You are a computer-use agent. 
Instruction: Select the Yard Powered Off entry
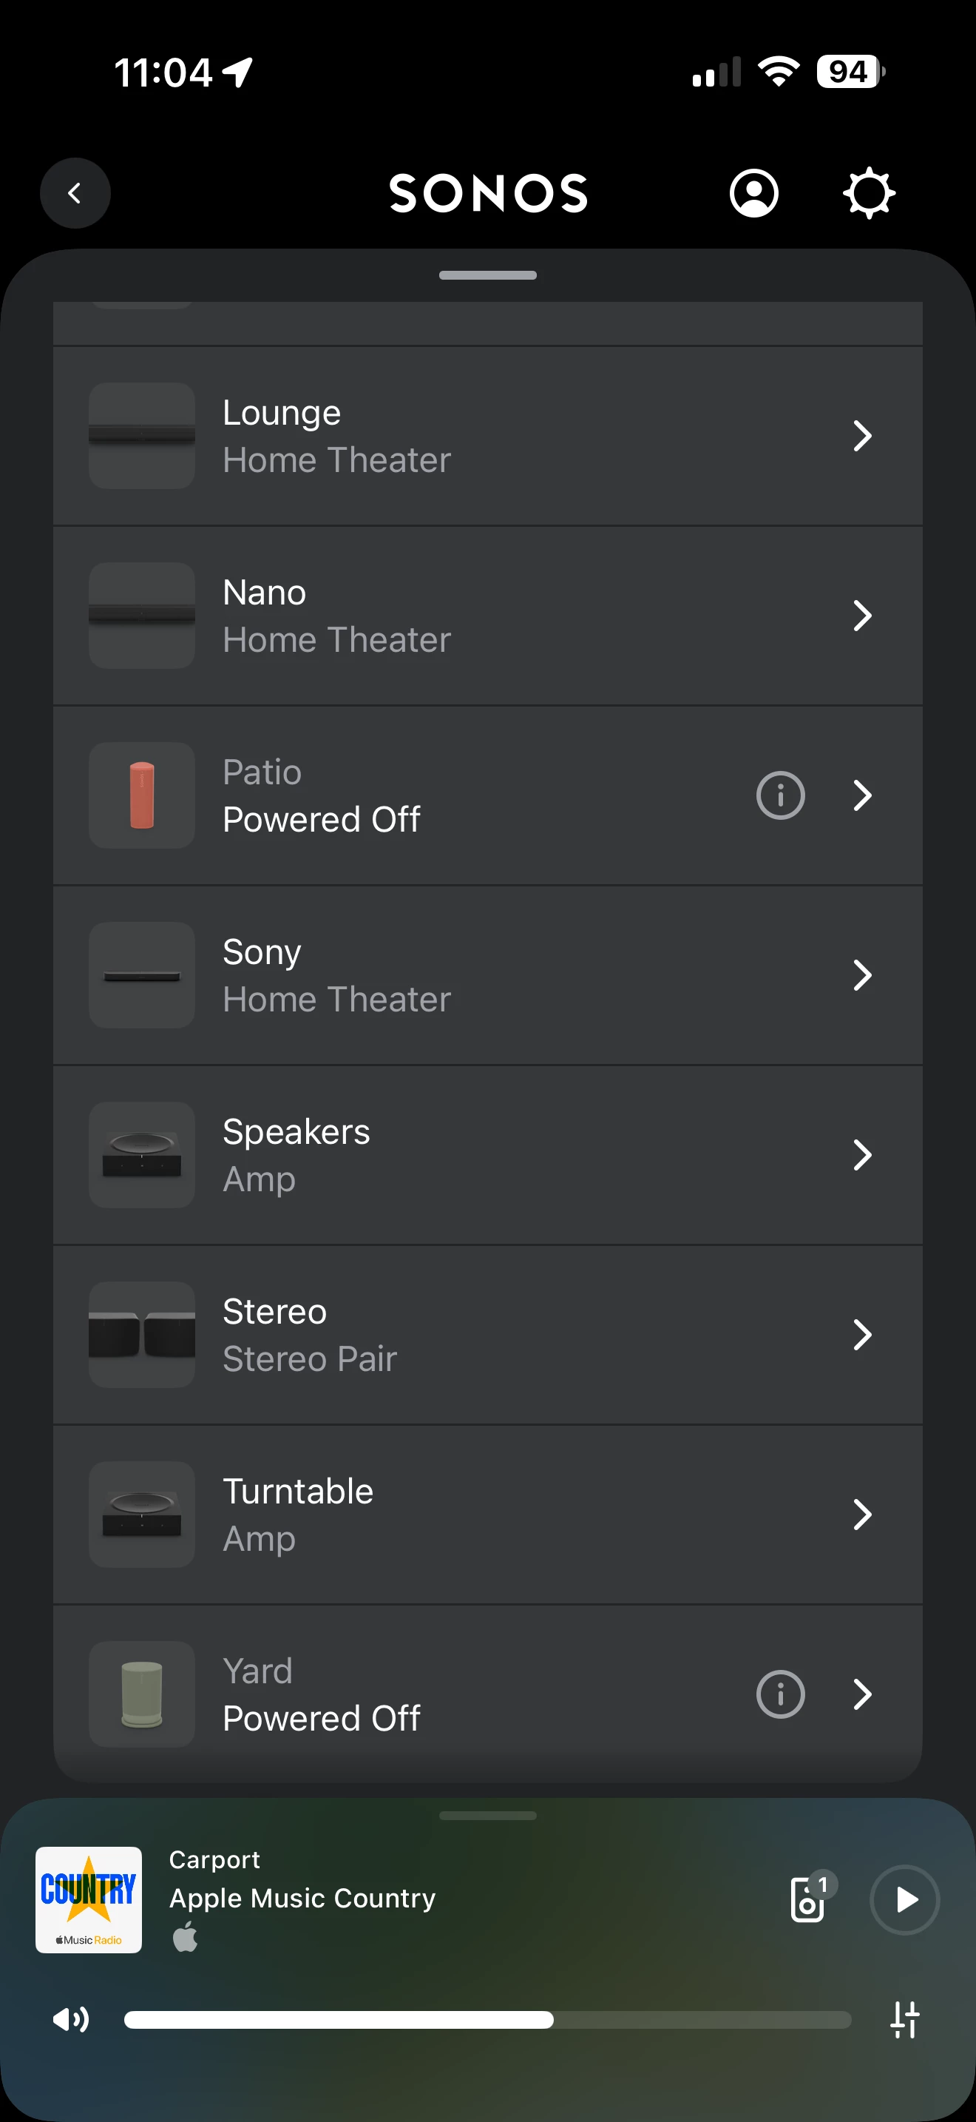tap(488, 1694)
